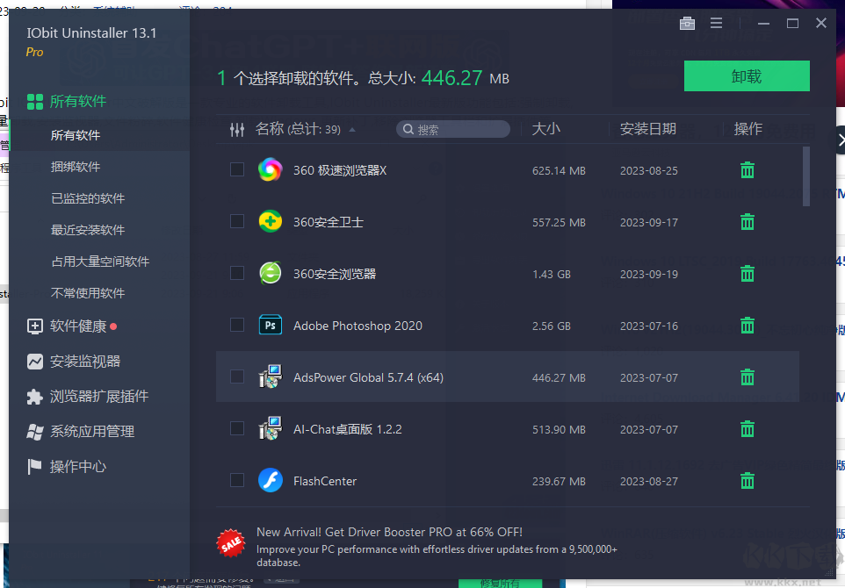Tick the checkbox for 360 极速浏览器X
845x588 pixels.
tap(237, 169)
